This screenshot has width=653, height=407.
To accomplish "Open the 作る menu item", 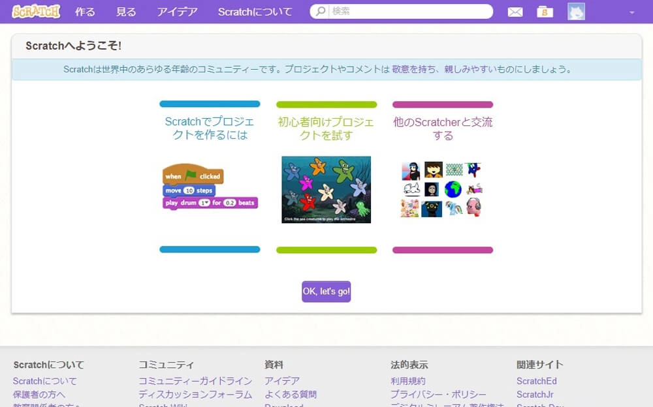I will [85, 12].
